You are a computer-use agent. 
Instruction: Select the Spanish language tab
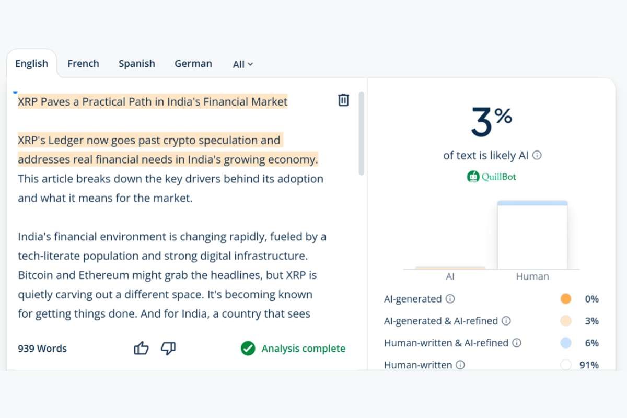tap(137, 64)
